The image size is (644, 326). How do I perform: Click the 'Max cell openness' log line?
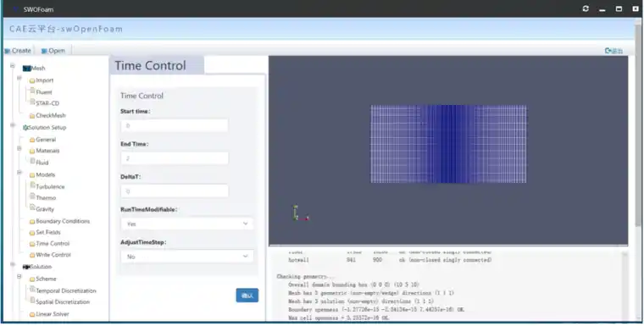(x=339, y=318)
